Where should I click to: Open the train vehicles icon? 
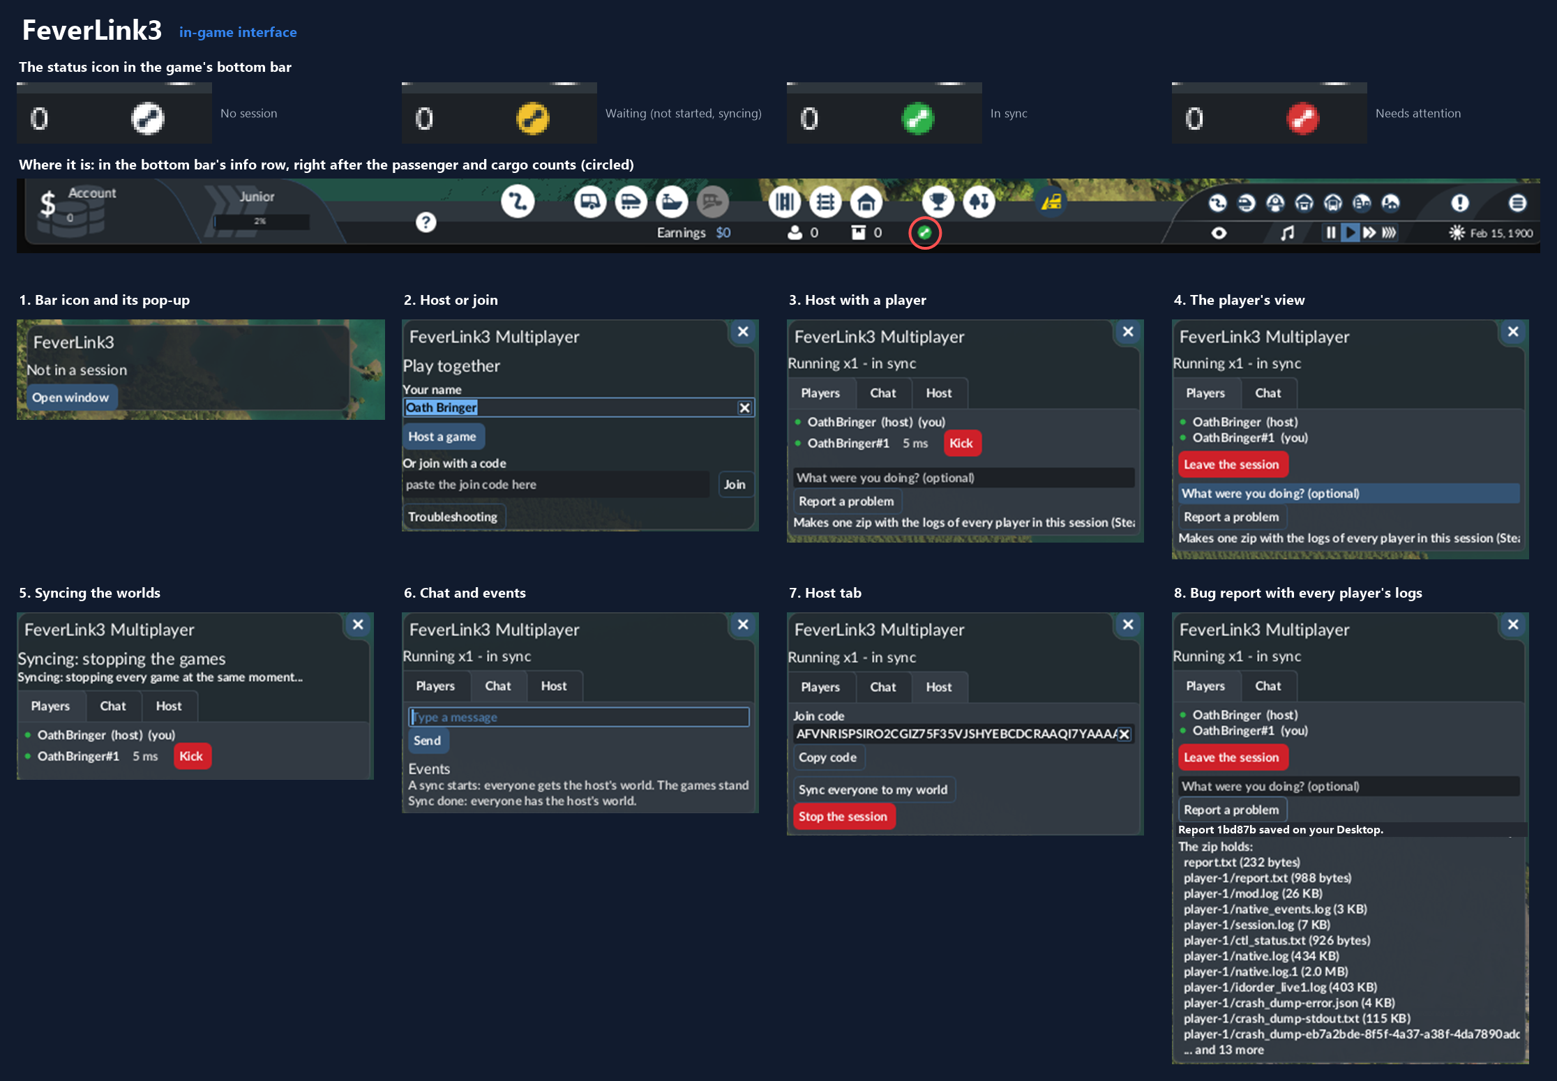pyautogui.click(x=631, y=202)
